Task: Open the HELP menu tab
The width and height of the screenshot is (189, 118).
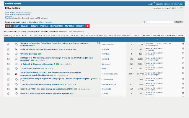Action: tap(16, 26)
